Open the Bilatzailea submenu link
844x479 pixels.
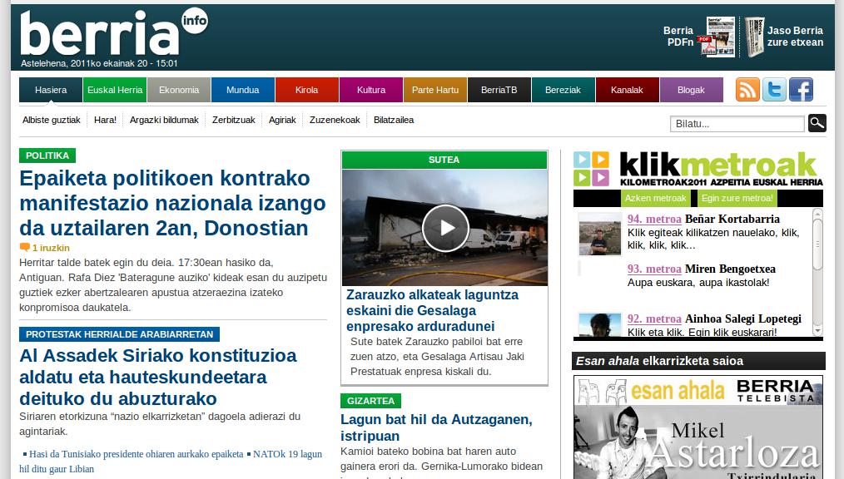pos(394,120)
